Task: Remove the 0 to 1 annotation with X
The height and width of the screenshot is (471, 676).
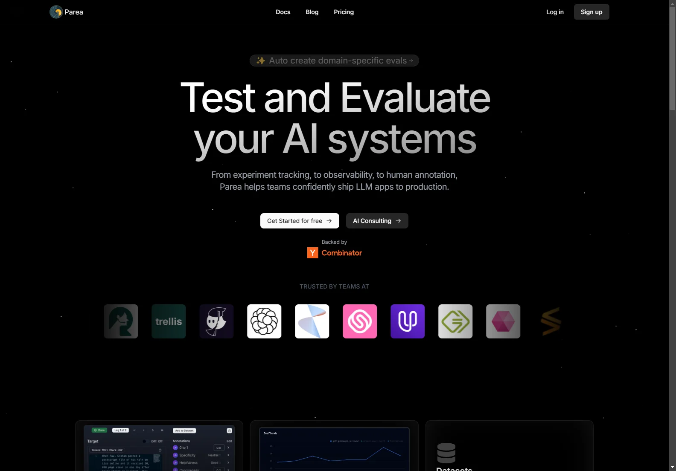Action: [228, 448]
